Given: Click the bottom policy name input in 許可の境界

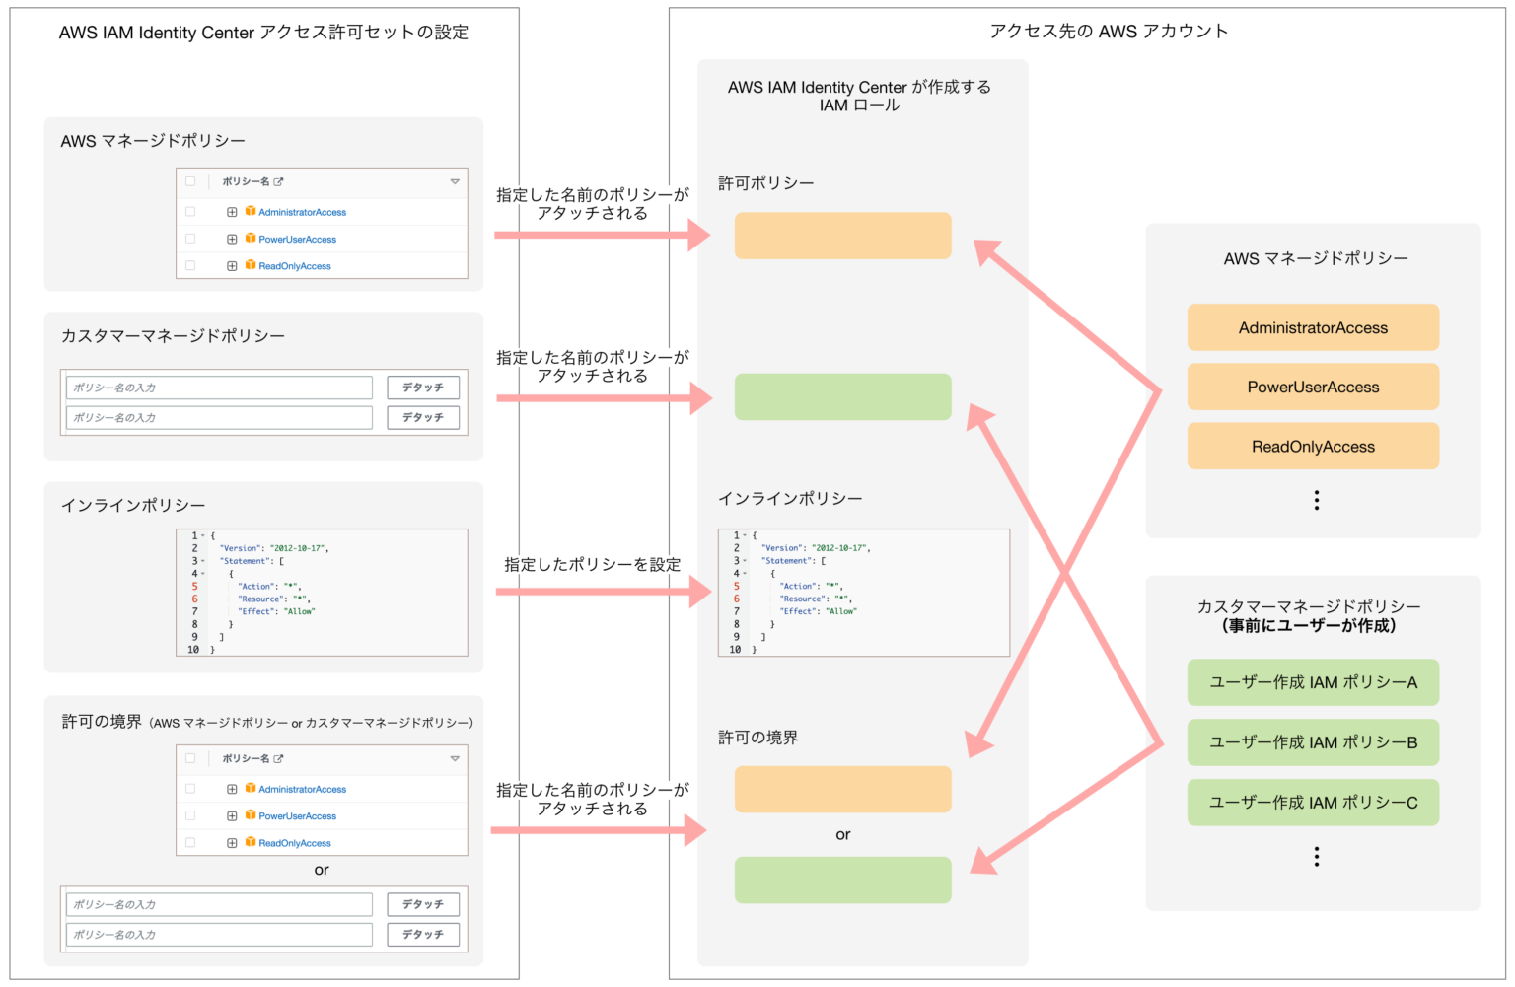Looking at the screenshot, I should (218, 934).
